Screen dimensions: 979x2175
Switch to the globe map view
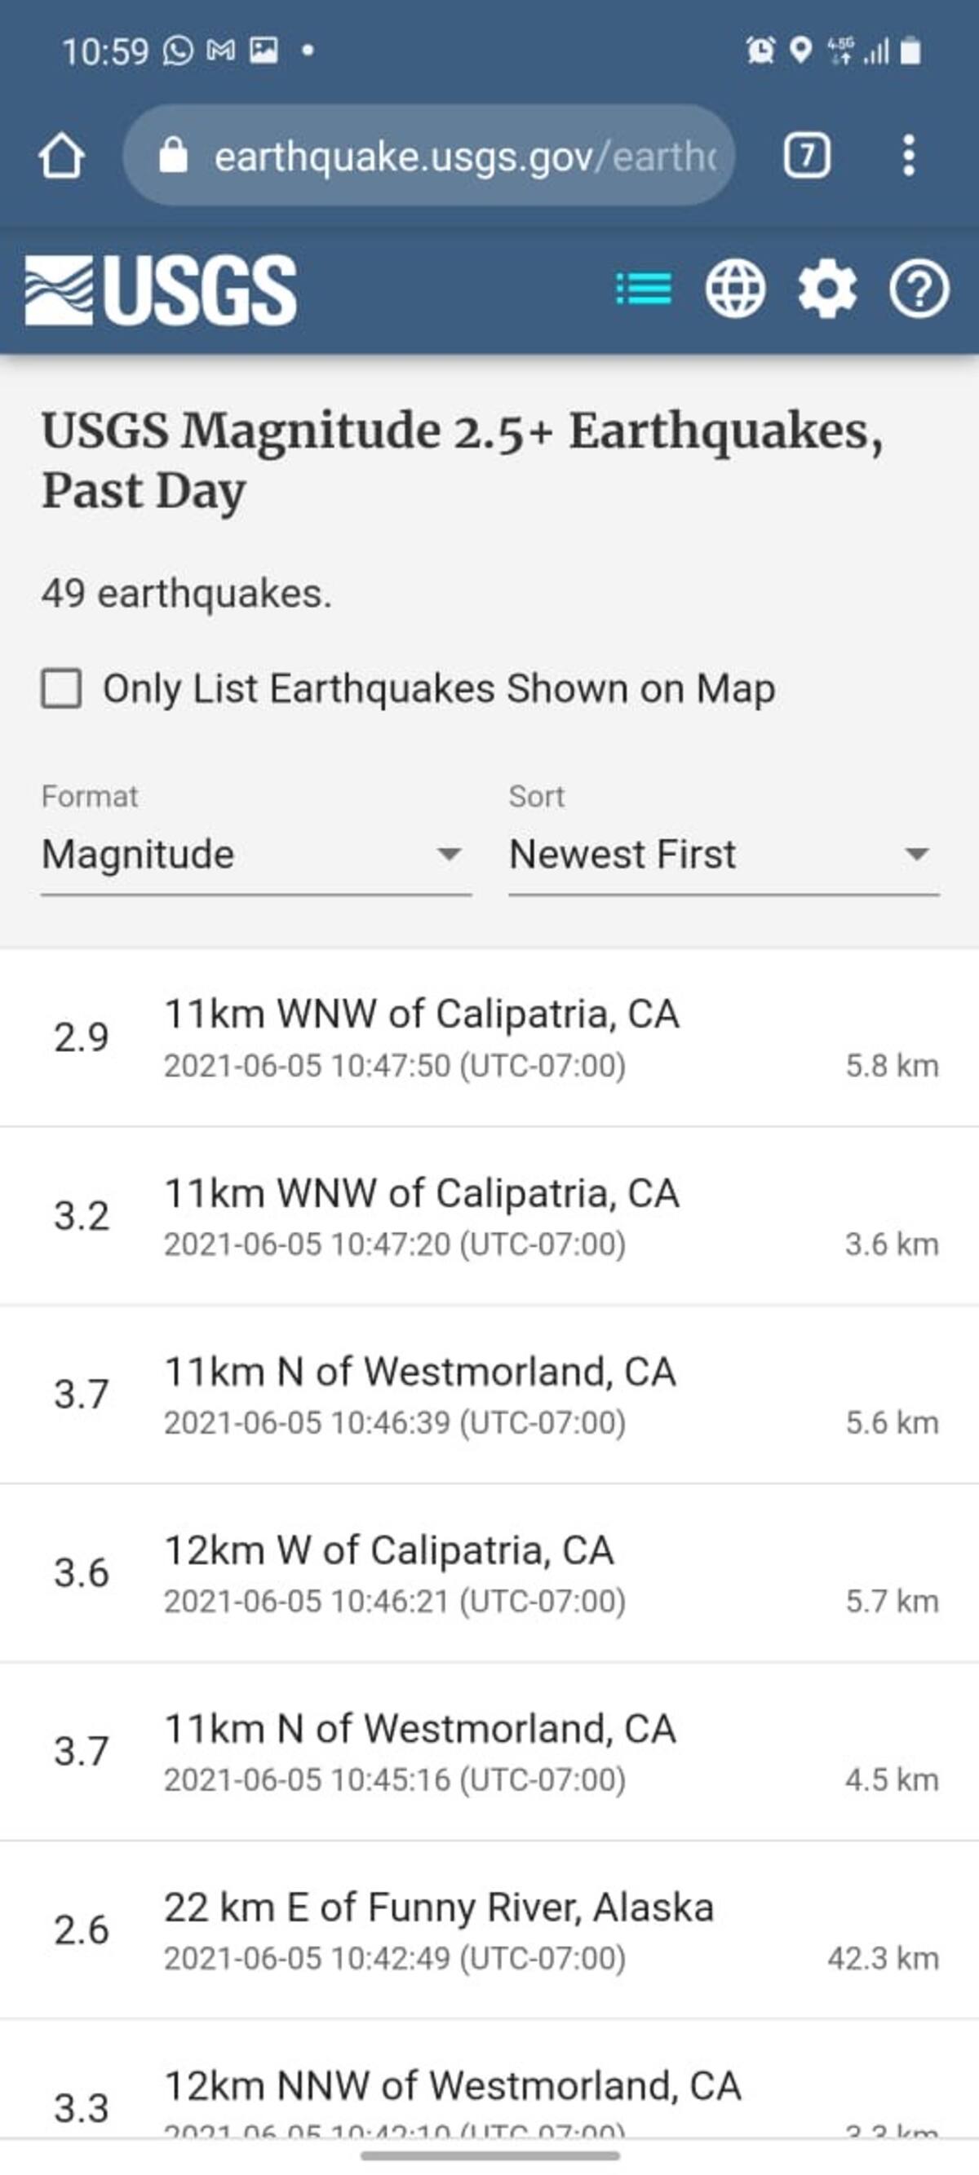point(735,289)
